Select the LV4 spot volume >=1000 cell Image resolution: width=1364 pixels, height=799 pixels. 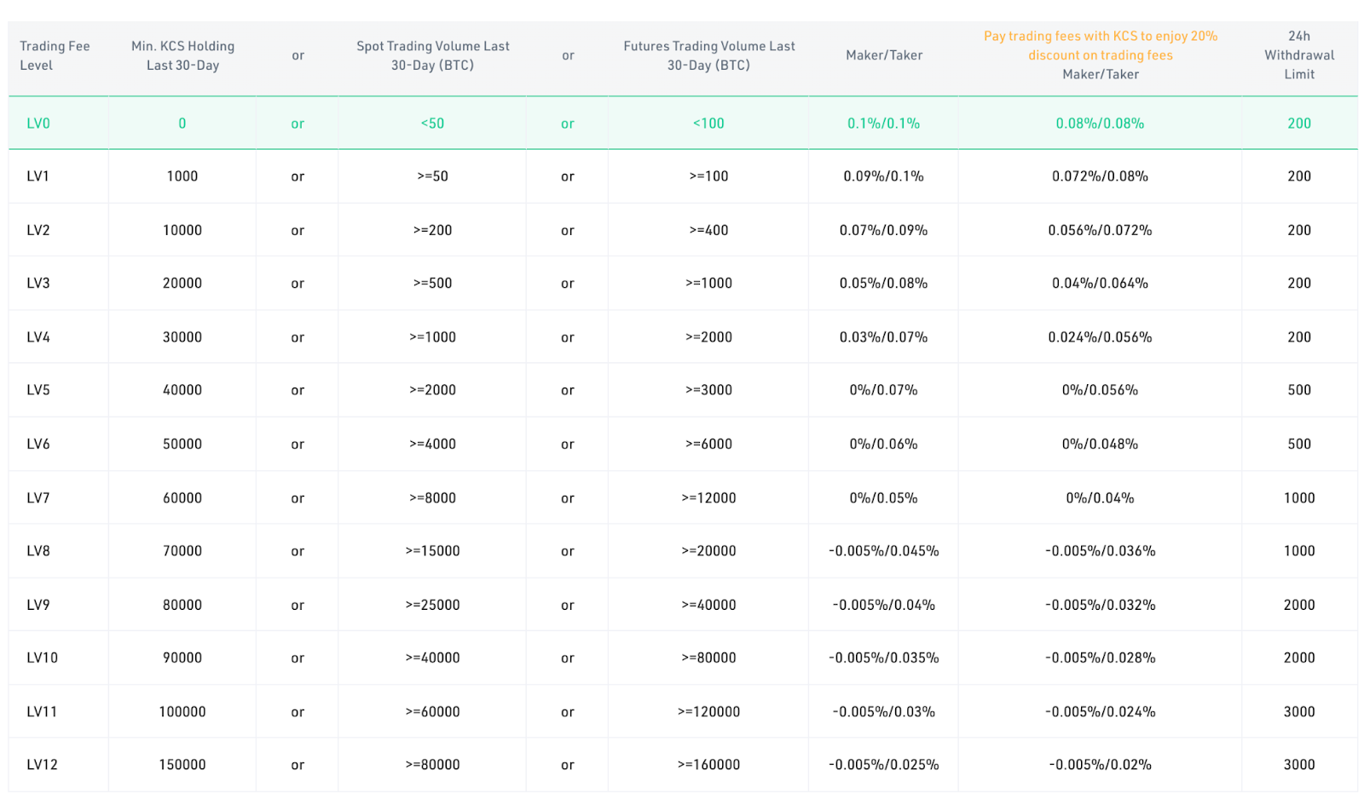432,337
